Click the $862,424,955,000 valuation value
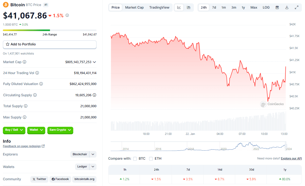The width and height of the screenshot is (305, 186). pyautogui.click(x=83, y=84)
